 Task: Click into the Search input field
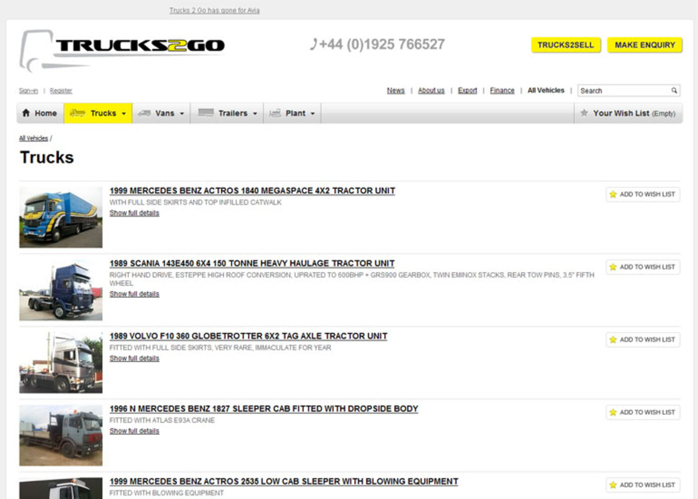623,90
